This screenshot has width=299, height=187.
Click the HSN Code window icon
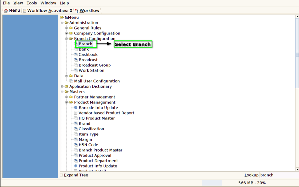[x=76, y=145]
